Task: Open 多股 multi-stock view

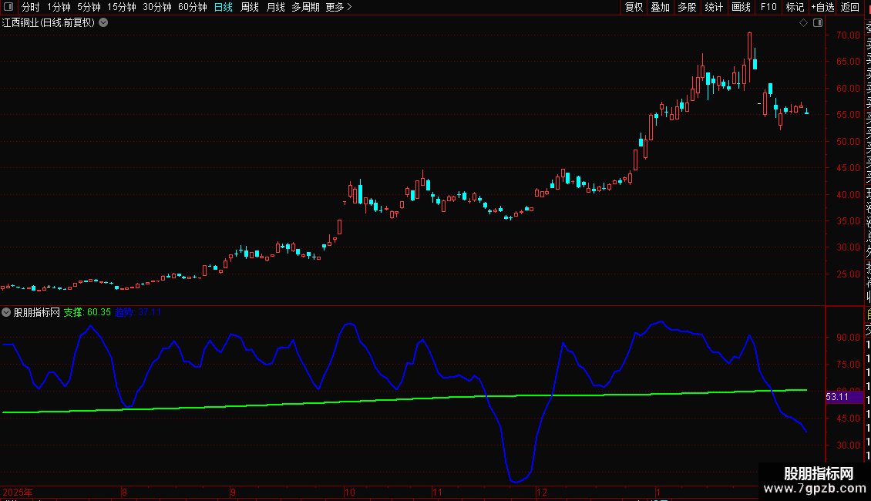Action: (687, 7)
